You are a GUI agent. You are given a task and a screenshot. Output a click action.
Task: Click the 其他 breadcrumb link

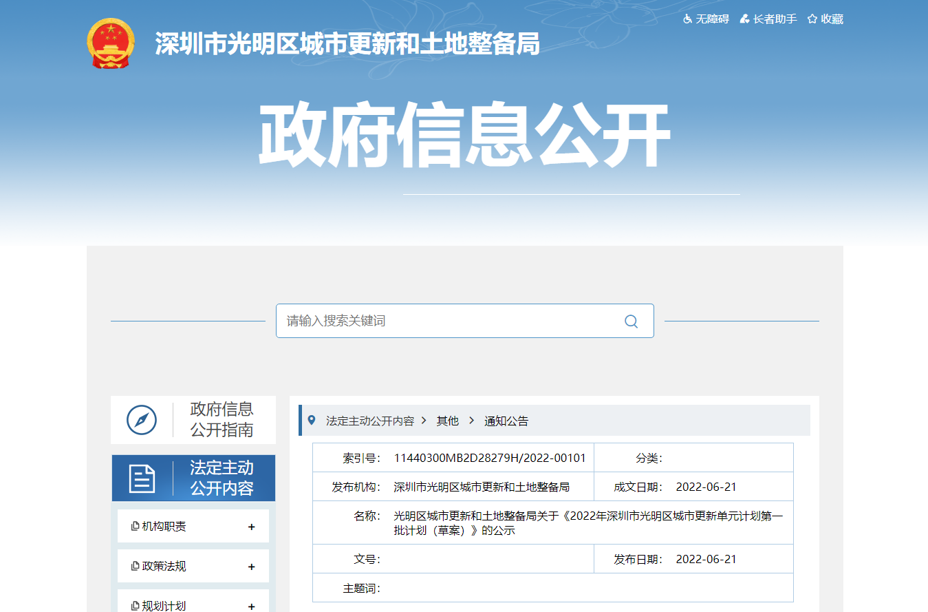pyautogui.click(x=447, y=421)
